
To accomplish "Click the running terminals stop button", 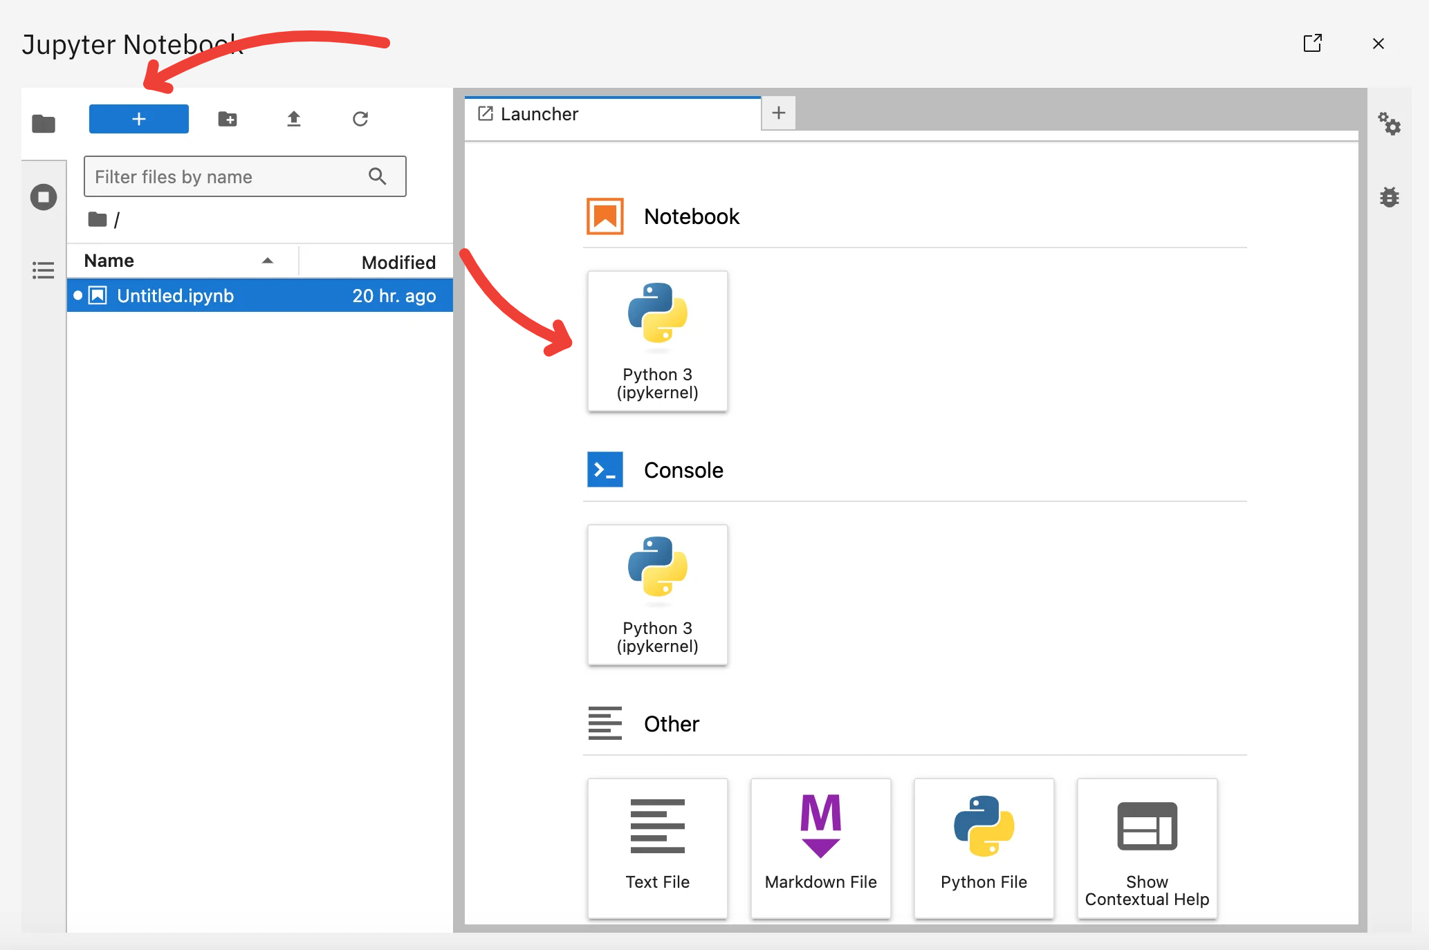I will 42,195.
